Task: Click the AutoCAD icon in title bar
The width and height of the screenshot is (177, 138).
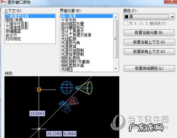Action: 3,2
